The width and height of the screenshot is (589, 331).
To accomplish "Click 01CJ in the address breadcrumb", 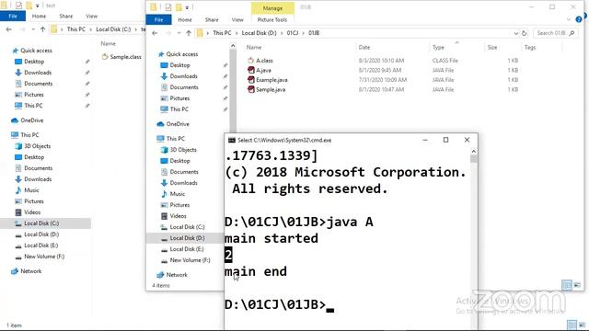I will 293,33.
